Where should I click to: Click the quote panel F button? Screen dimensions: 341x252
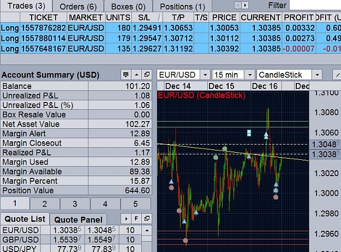tap(136, 219)
